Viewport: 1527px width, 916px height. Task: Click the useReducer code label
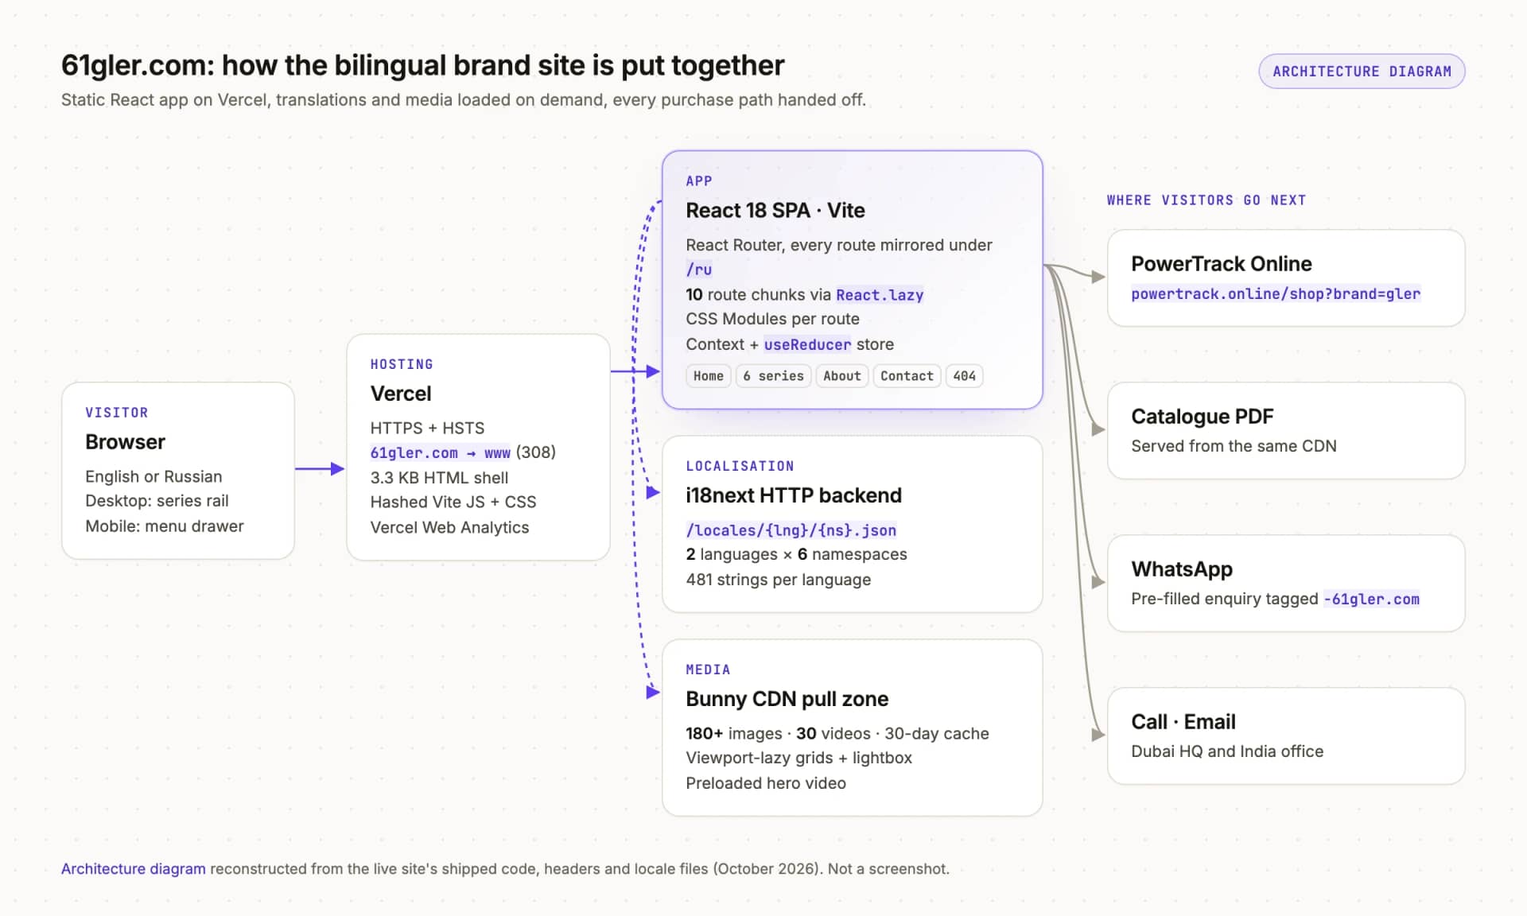pos(807,345)
